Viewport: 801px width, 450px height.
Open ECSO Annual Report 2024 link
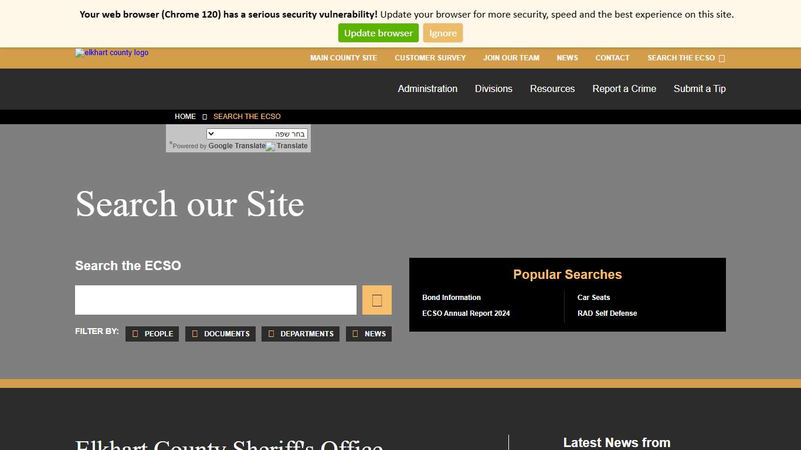point(466,313)
